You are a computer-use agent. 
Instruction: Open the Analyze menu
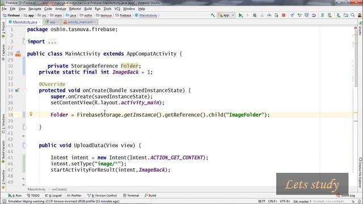point(61,9)
